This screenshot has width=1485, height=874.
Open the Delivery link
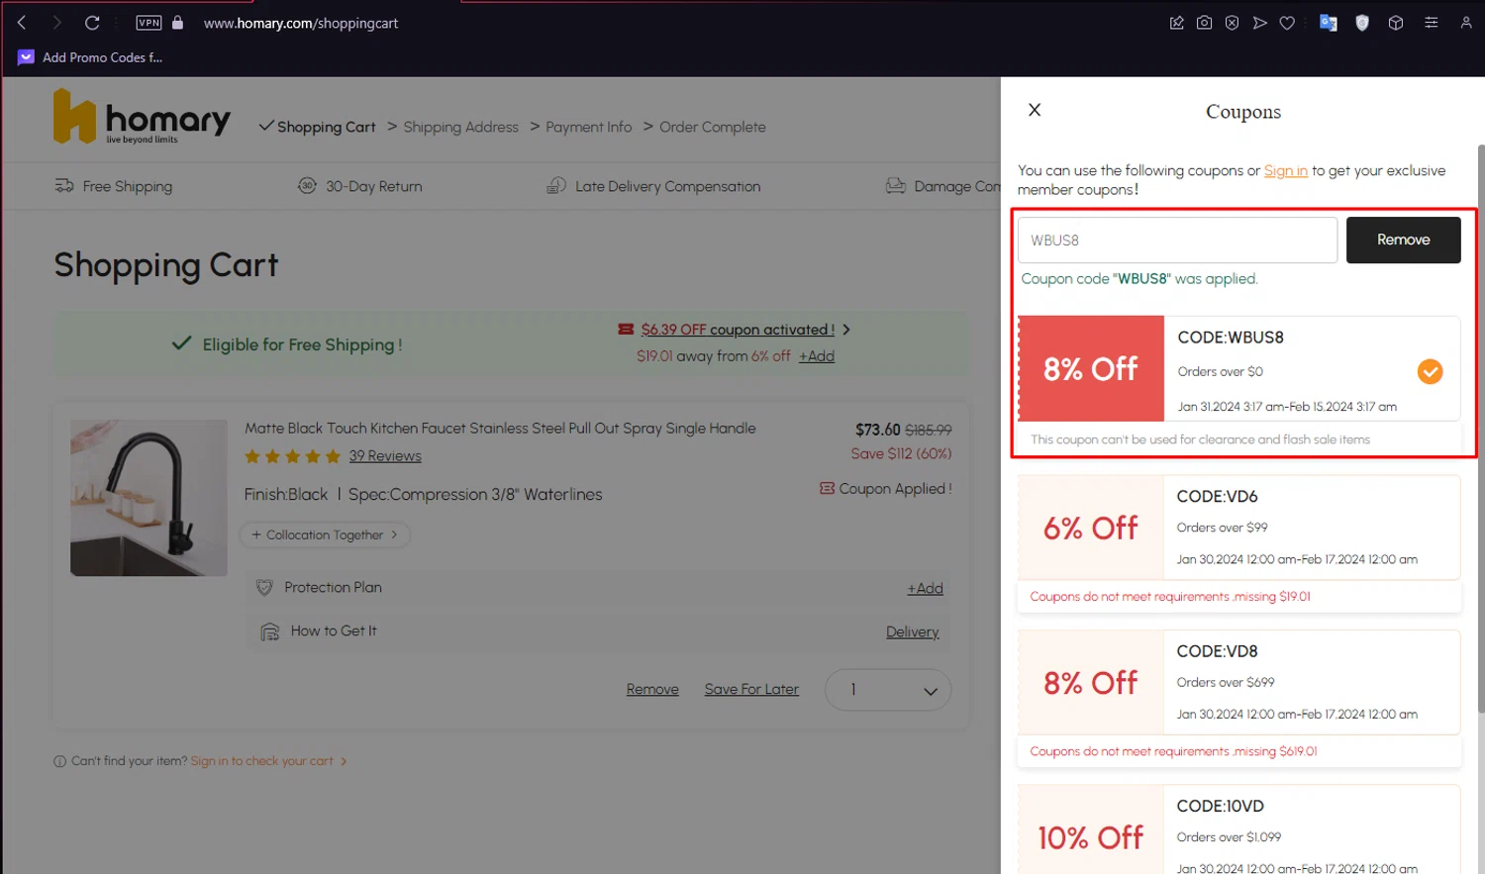(x=912, y=631)
